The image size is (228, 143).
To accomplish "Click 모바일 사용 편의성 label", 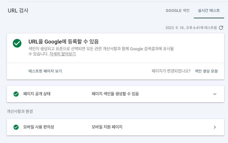I will point(39,127).
